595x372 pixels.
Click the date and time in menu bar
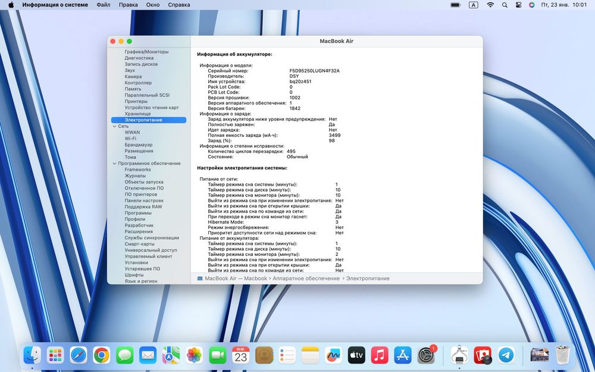click(564, 5)
